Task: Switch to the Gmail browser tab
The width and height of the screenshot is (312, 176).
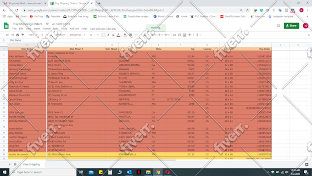Action: click(x=25, y=3)
